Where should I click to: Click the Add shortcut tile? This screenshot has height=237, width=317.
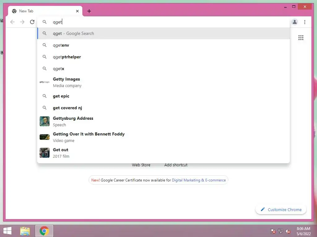coord(176,165)
